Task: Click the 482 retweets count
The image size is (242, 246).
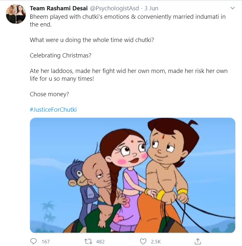Action: coord(100,241)
